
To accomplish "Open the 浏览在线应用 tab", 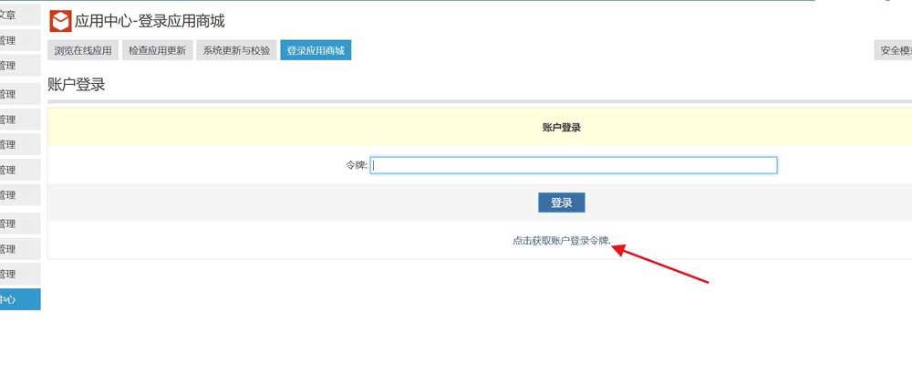I will click(x=83, y=51).
